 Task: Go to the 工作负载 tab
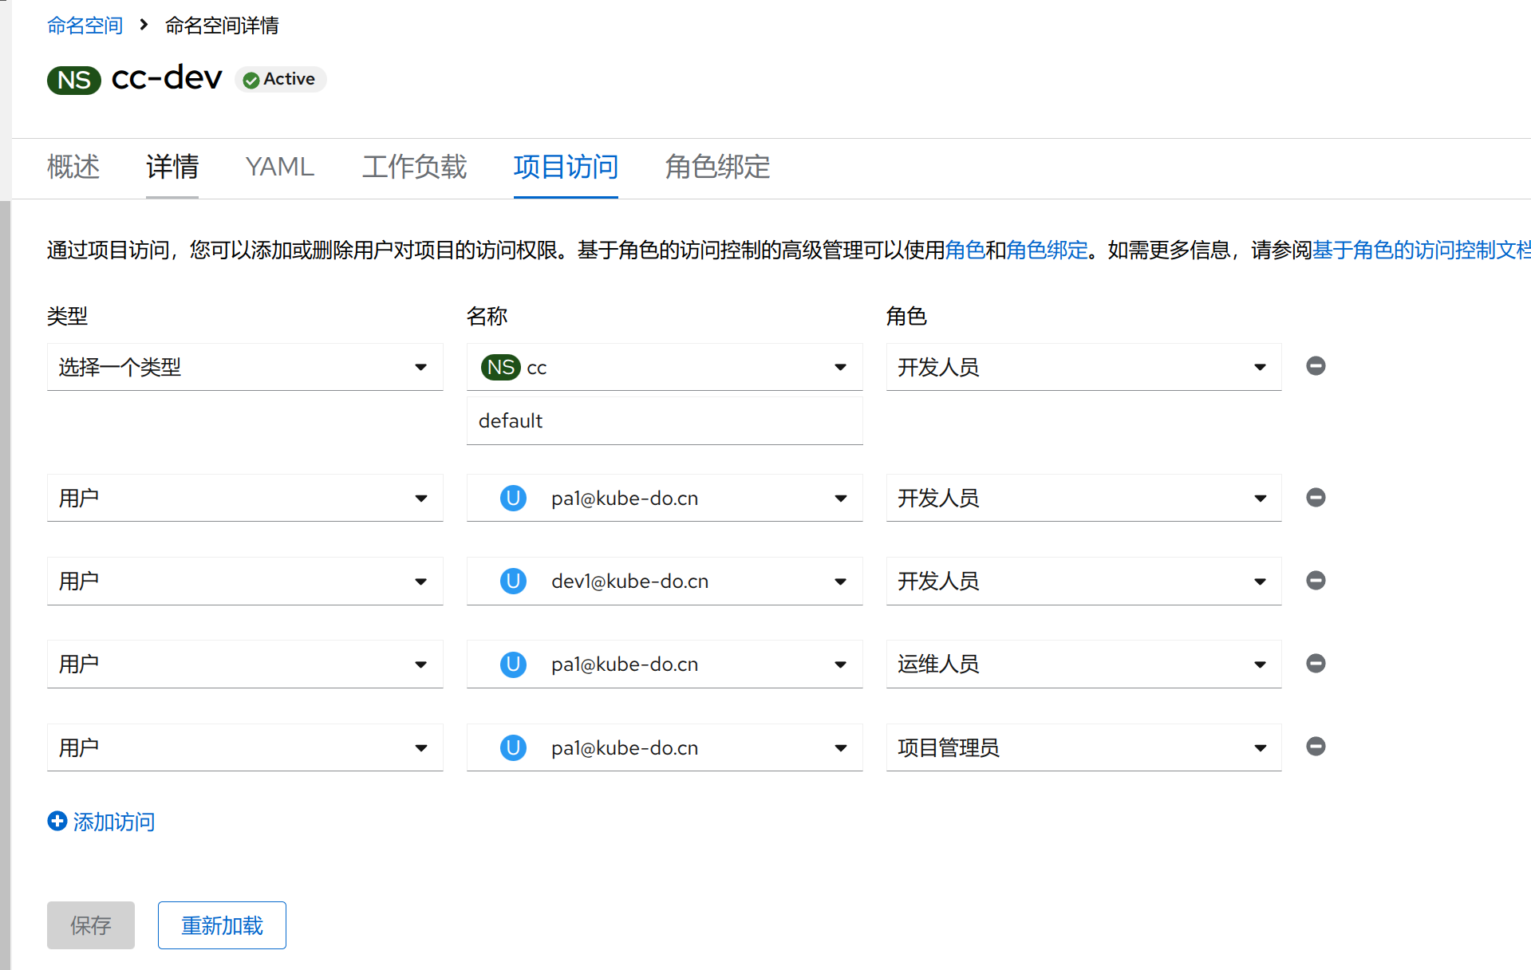coord(414,167)
